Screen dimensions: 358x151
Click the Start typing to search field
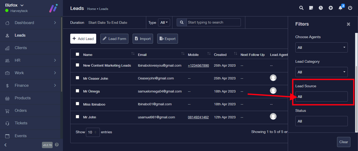click(x=213, y=22)
